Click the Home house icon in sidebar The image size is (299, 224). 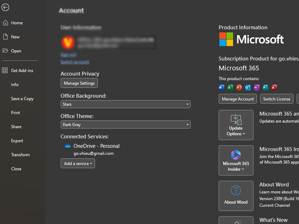tap(5, 23)
